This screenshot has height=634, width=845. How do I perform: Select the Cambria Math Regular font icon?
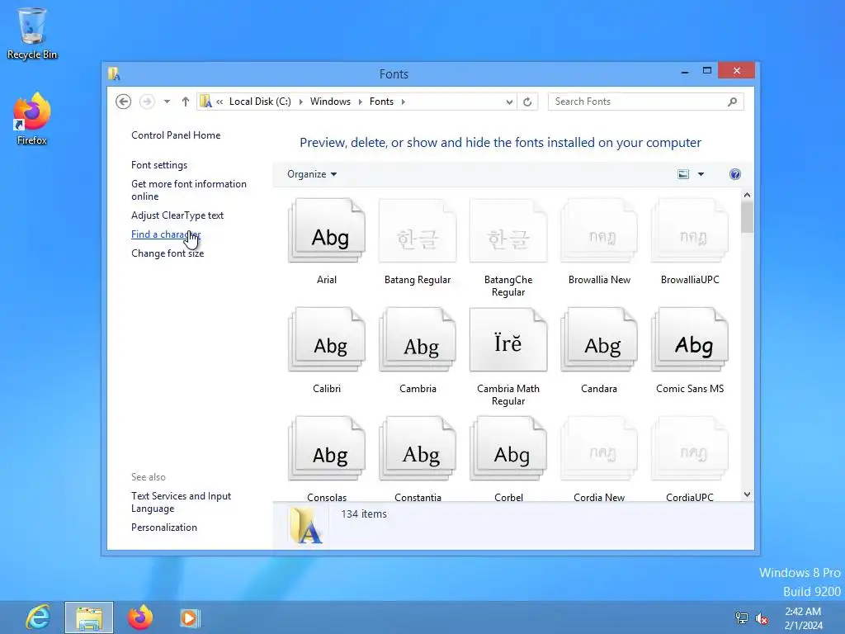tap(508, 339)
